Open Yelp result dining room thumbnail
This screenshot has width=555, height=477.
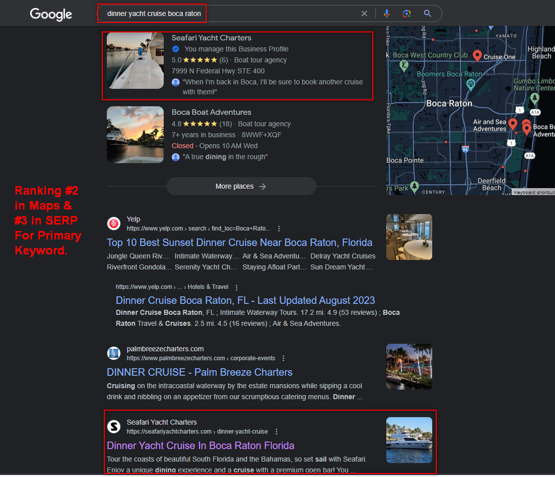click(x=409, y=237)
